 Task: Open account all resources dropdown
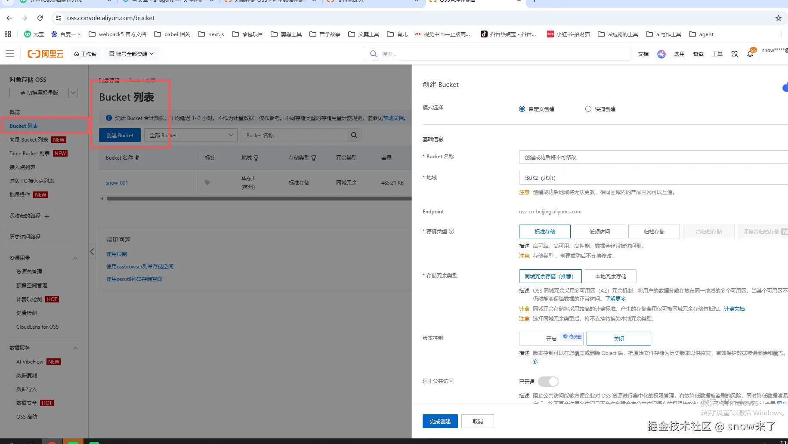[x=131, y=54]
